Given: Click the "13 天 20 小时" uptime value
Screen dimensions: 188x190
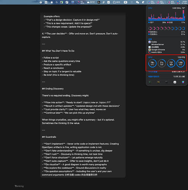Looking at the screenshot, I should click(x=179, y=77).
